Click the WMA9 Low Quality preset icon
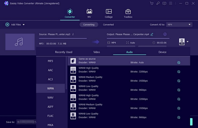Viewport: 198px width, 128px height. pos(73,88)
